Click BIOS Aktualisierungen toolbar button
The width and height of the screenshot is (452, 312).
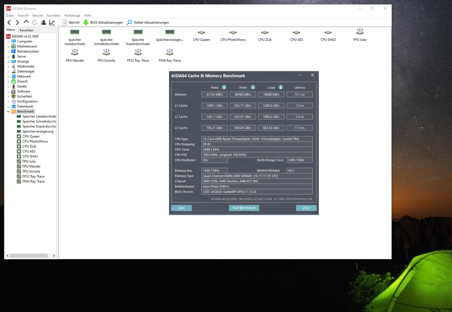pyautogui.click(x=103, y=23)
